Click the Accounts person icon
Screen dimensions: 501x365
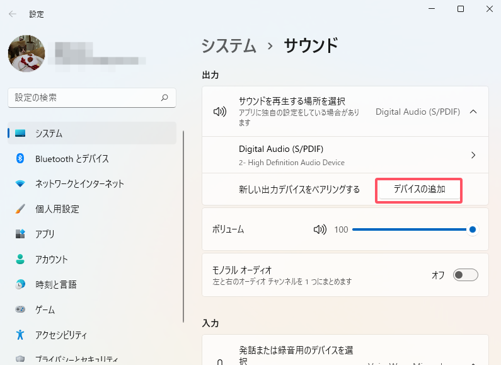tap(20, 260)
